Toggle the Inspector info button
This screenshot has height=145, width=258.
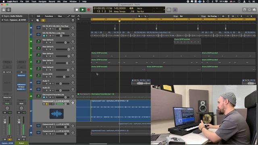point(8,10)
